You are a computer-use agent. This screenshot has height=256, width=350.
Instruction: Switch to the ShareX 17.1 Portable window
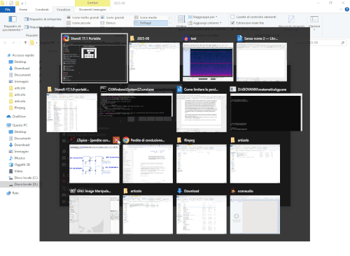pos(94,58)
